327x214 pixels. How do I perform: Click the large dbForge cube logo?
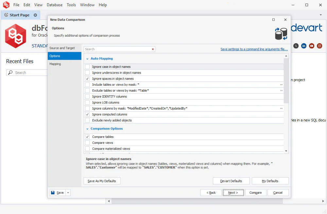coord(16,36)
